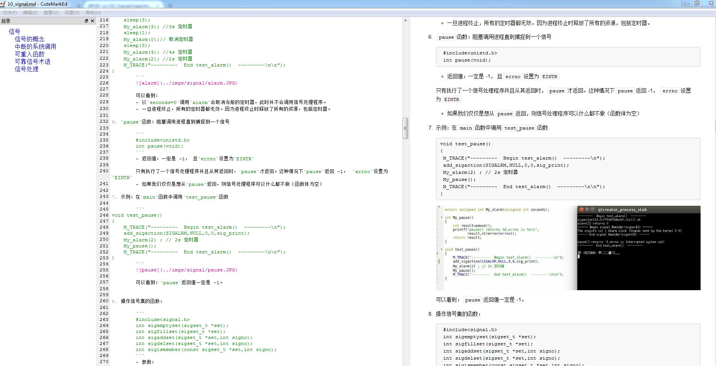Click line 251 My_pause() in editor

(140, 246)
